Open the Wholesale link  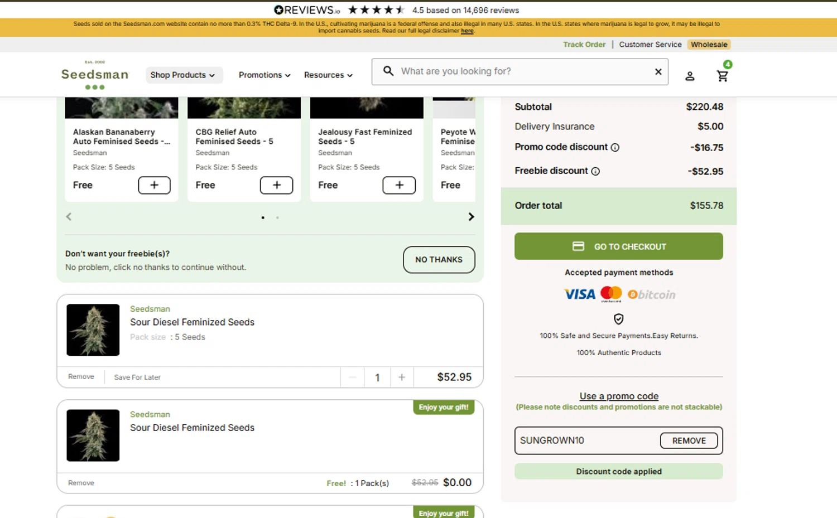click(709, 45)
